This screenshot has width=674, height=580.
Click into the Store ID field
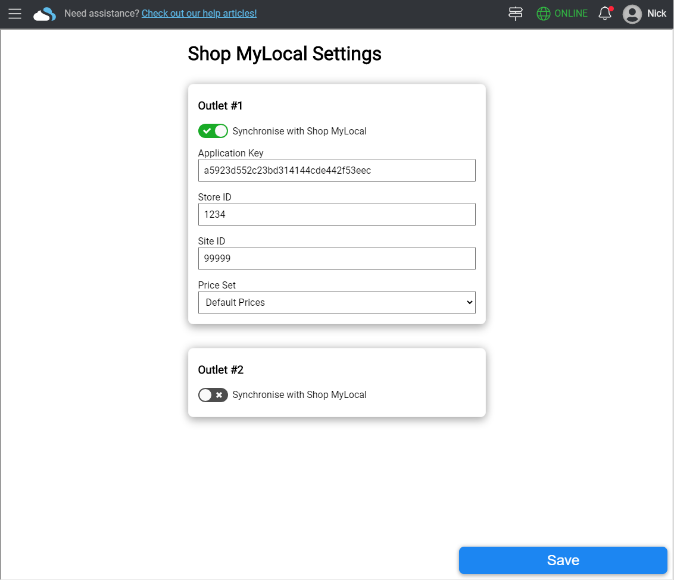(336, 215)
